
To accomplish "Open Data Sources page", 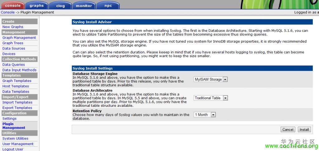I will pyautogui.click(x=14, y=48).
